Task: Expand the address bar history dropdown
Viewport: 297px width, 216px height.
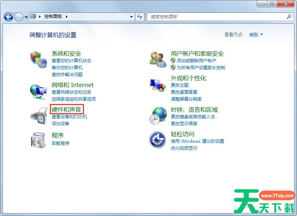Action: pyautogui.click(x=131, y=16)
